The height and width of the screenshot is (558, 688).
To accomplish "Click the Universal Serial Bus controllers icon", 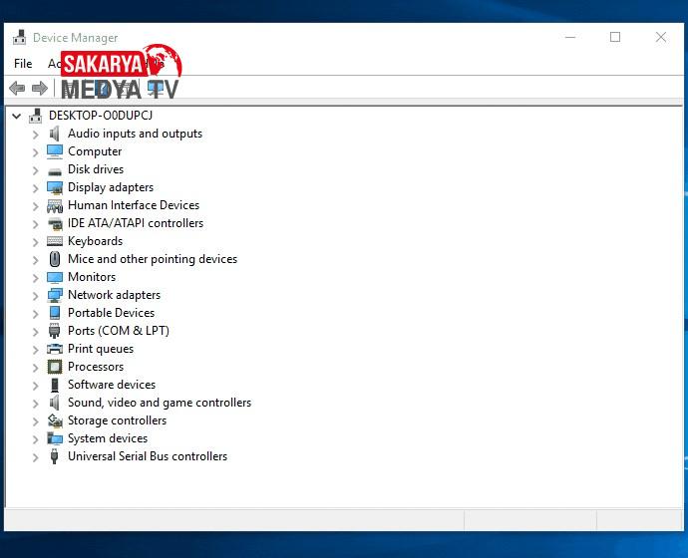I will pyautogui.click(x=55, y=456).
